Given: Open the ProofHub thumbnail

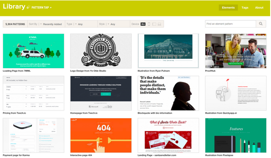Looking at the screenshot, I should pos(236,51).
